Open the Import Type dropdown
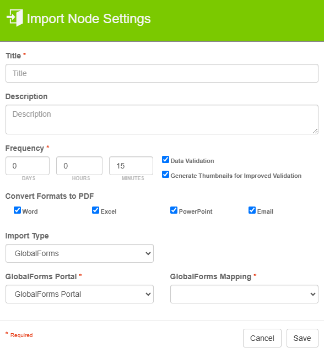This screenshot has height=353, width=324. click(79, 253)
